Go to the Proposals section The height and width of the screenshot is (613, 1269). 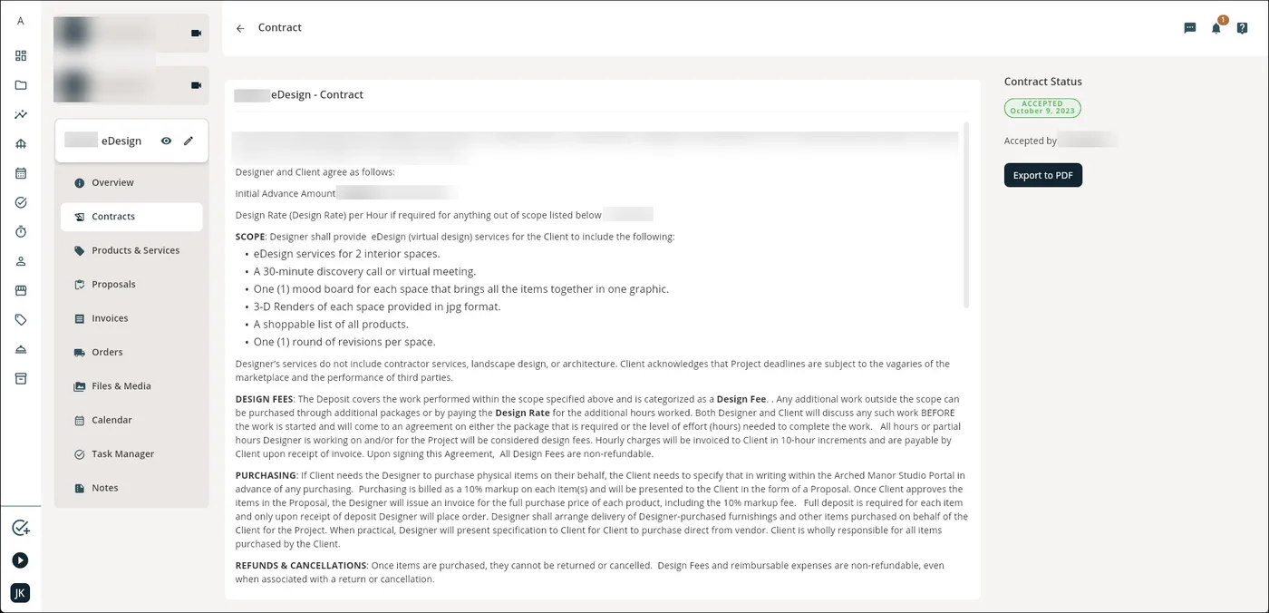point(115,284)
